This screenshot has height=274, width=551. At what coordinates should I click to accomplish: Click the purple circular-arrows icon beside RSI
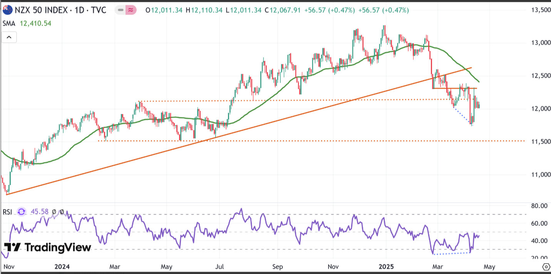tap(22, 212)
